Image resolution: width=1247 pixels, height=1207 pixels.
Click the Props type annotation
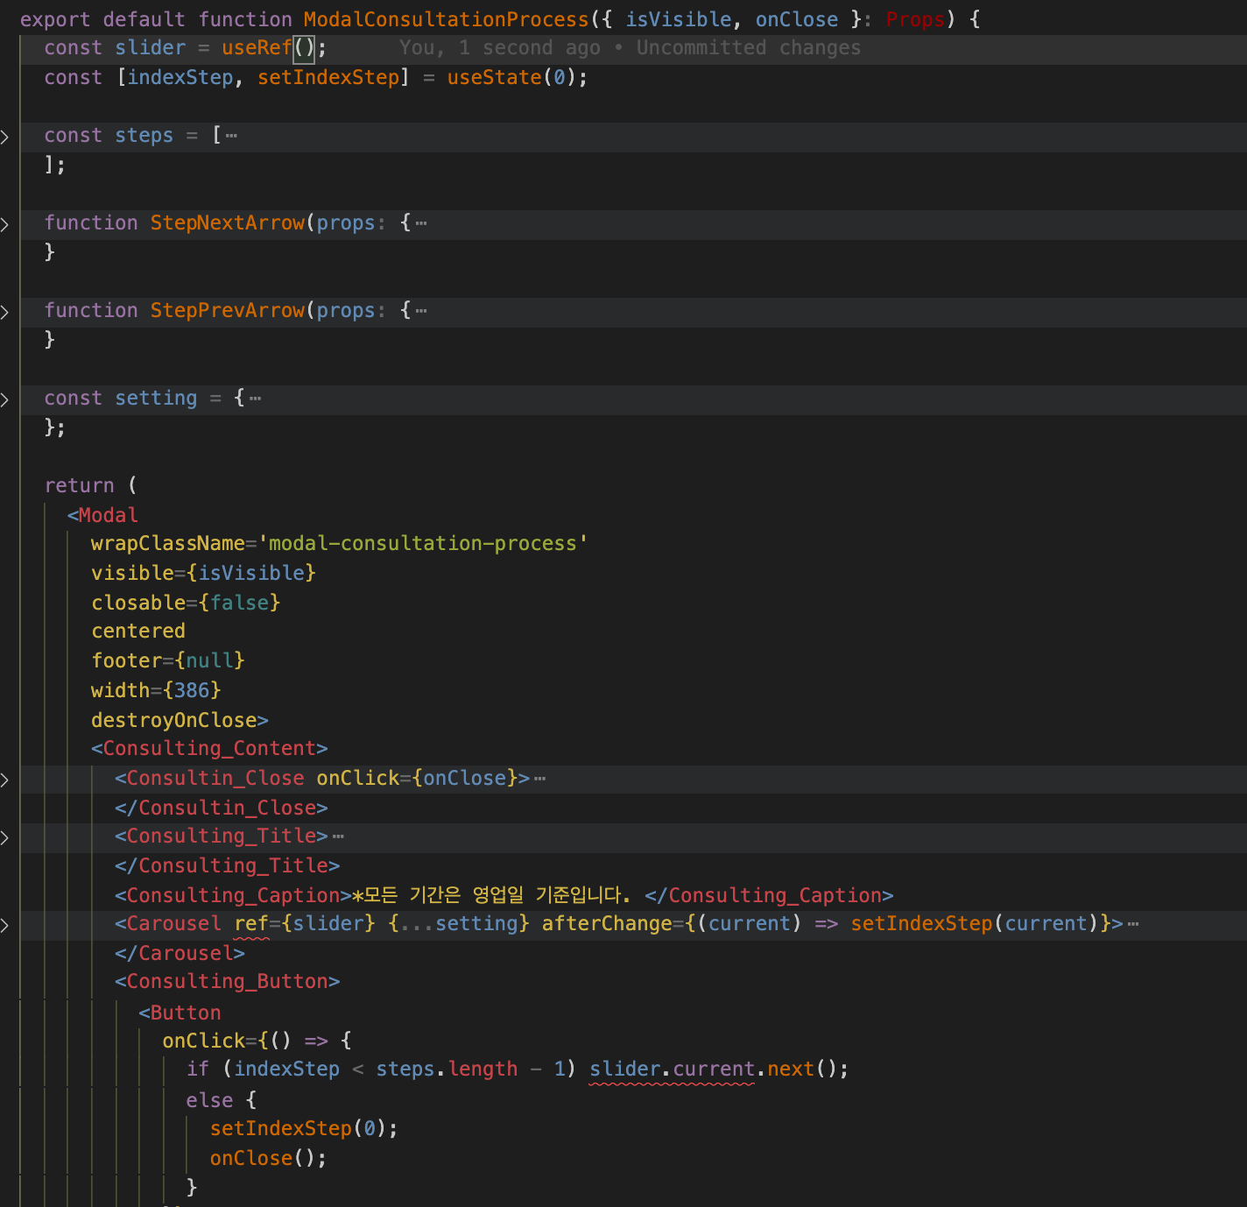tap(914, 18)
